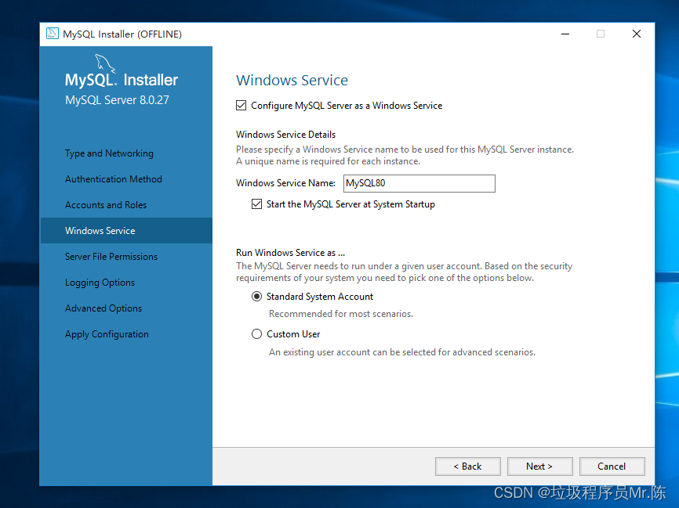Click the Windows Service Name label

click(x=285, y=183)
